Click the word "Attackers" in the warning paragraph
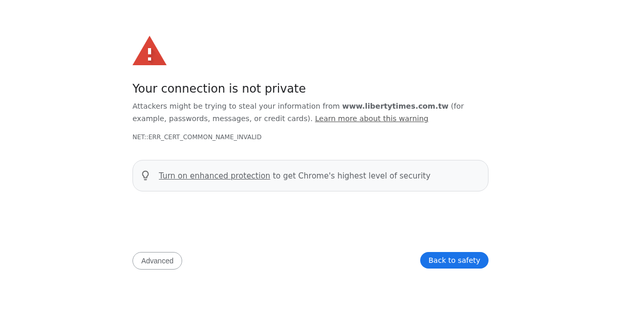 click(150, 106)
